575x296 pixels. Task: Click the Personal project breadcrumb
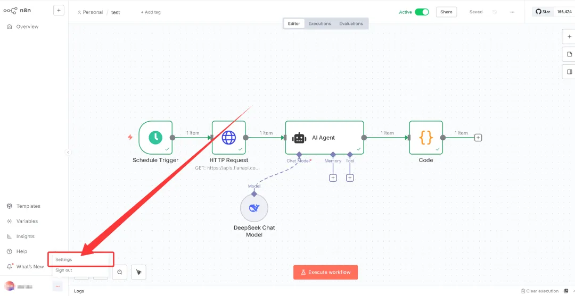click(90, 12)
